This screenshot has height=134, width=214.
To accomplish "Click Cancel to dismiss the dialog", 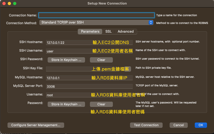I will (x=178, y=125).
